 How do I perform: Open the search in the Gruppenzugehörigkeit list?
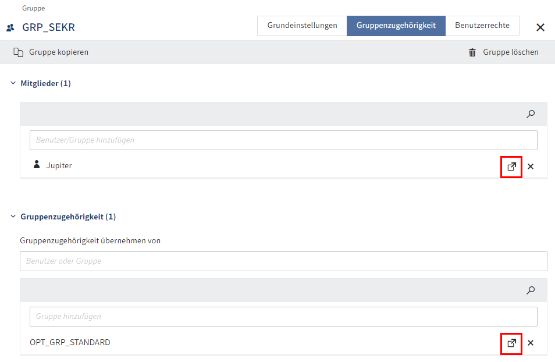pyautogui.click(x=530, y=290)
